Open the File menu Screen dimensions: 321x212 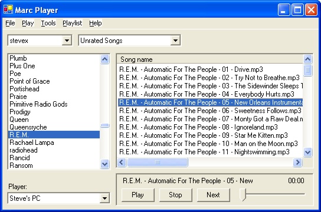point(10,23)
